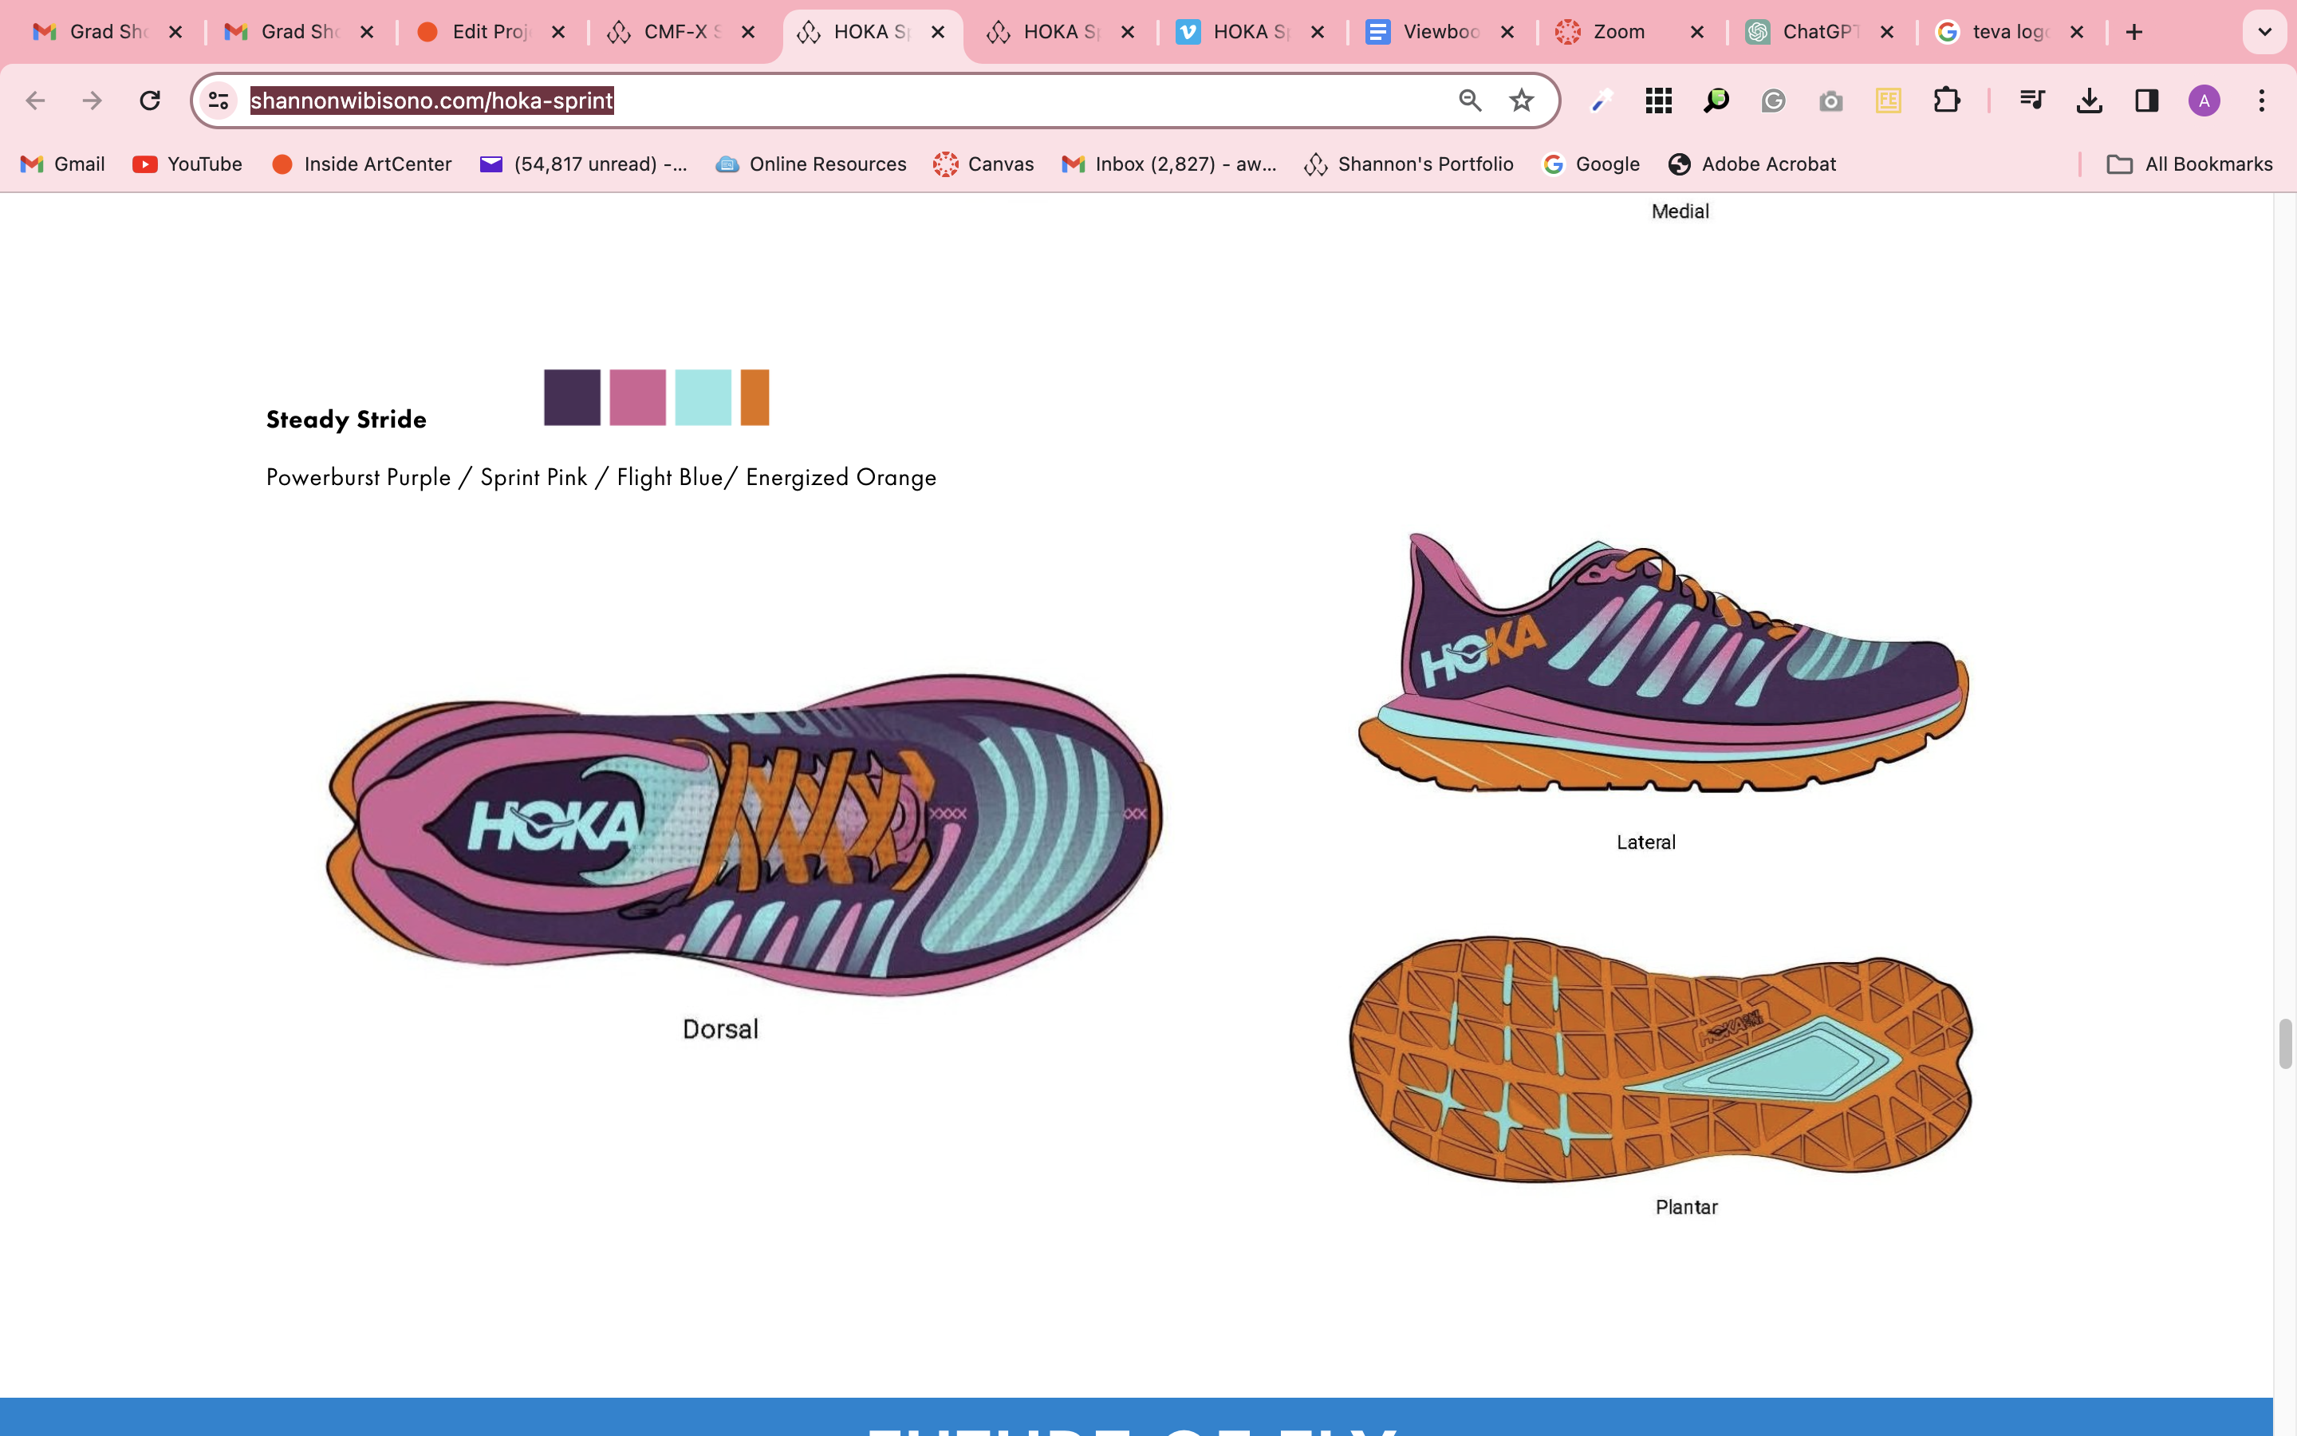Click the Flight Blue color swatch
The height and width of the screenshot is (1436, 2297).
[703, 397]
